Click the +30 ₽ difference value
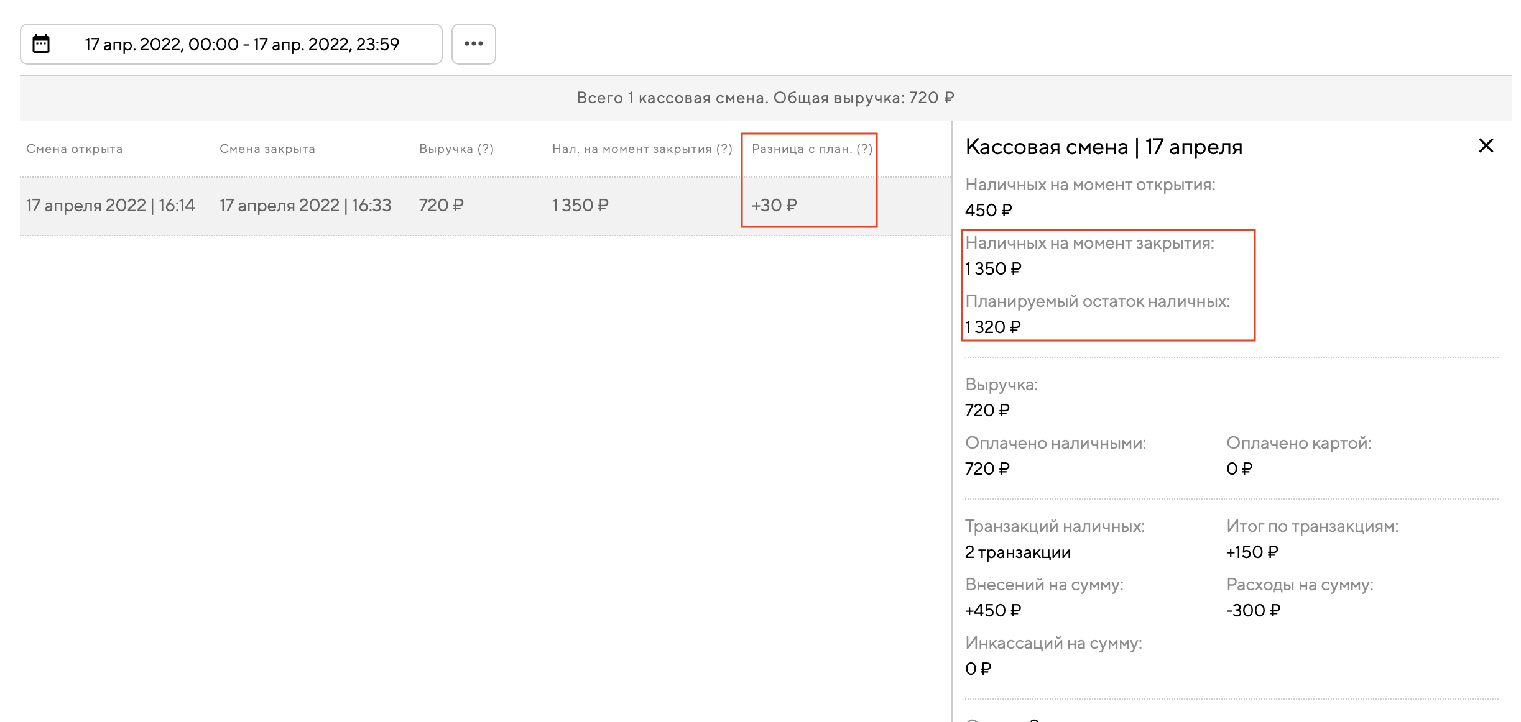The height and width of the screenshot is (722, 1521). 774,206
